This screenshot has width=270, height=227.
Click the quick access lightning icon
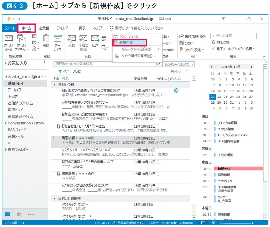tap(9, 19)
